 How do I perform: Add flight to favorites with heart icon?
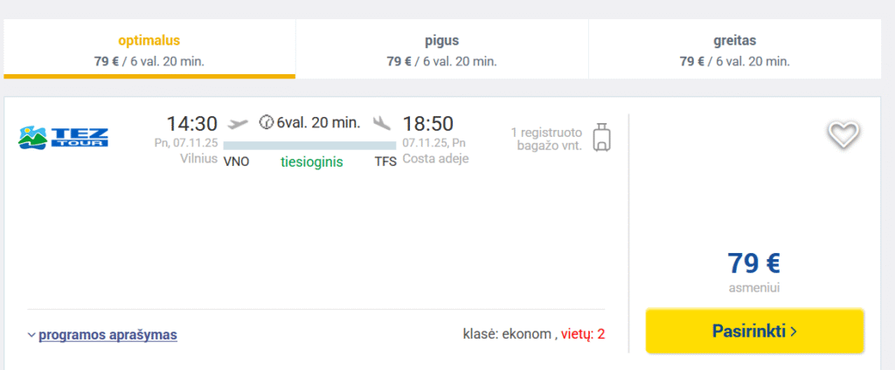coord(844,134)
